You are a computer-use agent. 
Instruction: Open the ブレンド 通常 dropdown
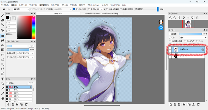click(x=193, y=38)
